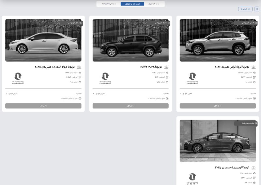
Task: Click acceleration gauge icon on Toyota Levin card
Action: pyautogui.click(x=254, y=183)
